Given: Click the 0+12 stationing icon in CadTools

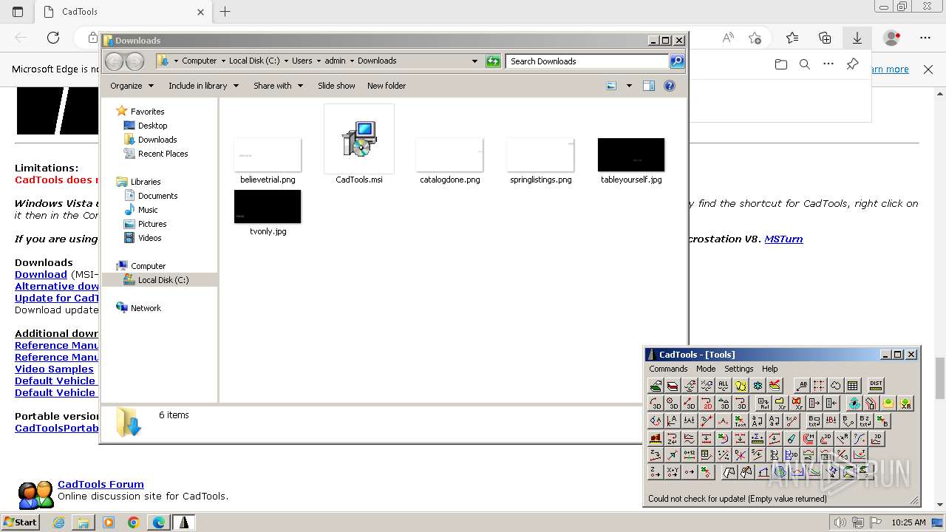Looking at the screenshot, I should coord(690,454).
